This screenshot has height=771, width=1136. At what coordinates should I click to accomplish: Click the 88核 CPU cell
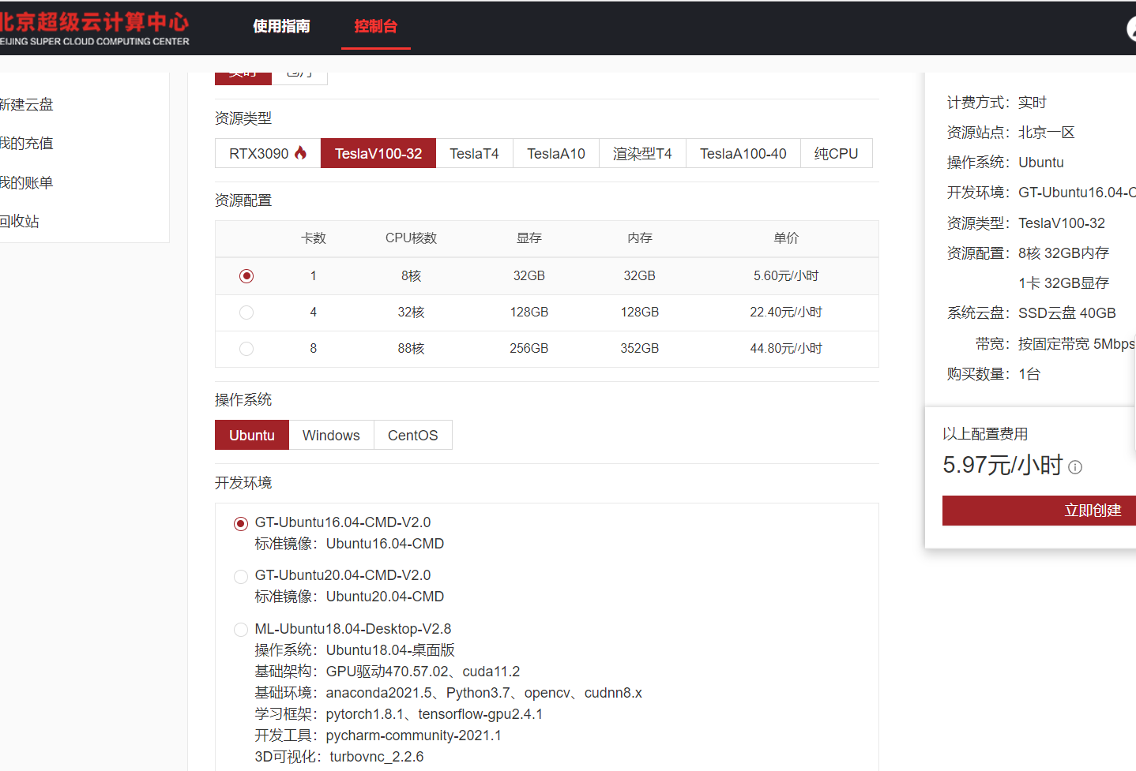(x=411, y=348)
